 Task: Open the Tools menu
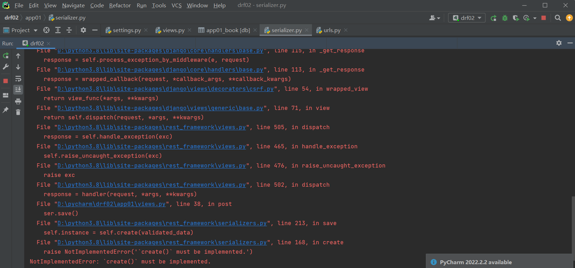(159, 6)
